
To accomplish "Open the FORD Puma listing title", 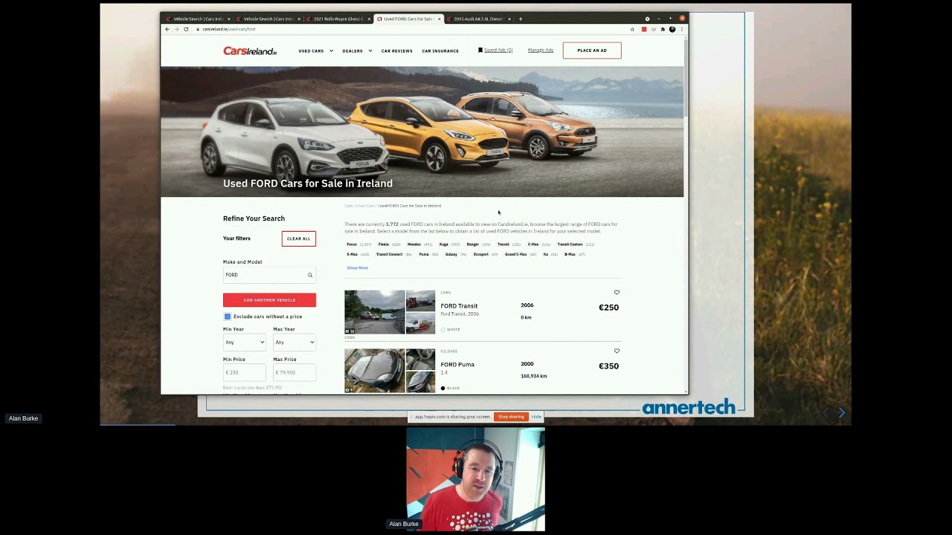I will [457, 365].
